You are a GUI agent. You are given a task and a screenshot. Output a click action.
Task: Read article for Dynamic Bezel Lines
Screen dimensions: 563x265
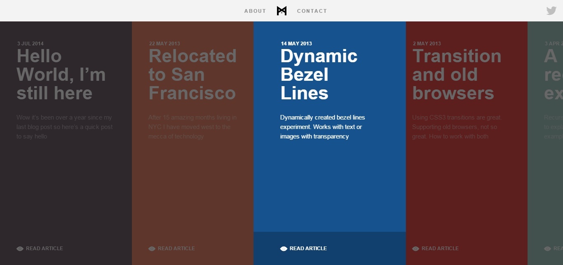point(308,249)
